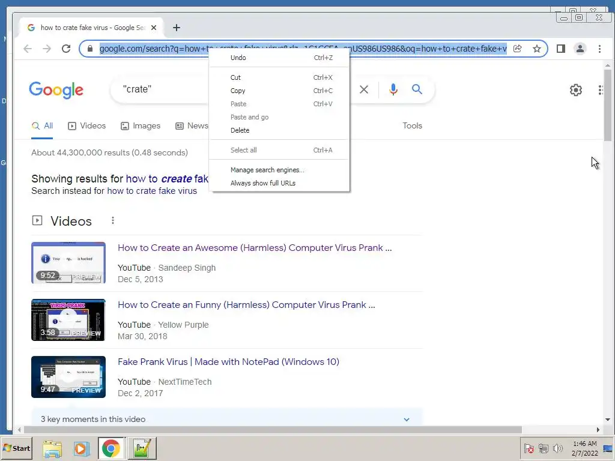Go back using the browser back arrow
Screen dimensions: 615x461
point(28,49)
